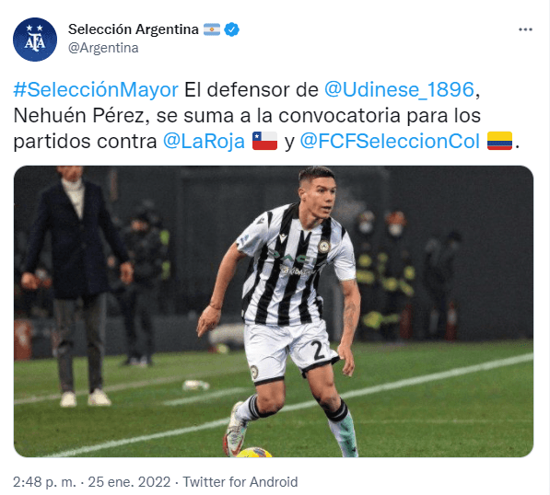Image resolution: width=550 pixels, height=495 pixels.
Task: Click the 25 ene. 2022 date
Action: tap(129, 482)
